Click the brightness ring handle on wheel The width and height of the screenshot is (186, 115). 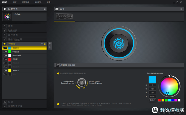point(169,76)
